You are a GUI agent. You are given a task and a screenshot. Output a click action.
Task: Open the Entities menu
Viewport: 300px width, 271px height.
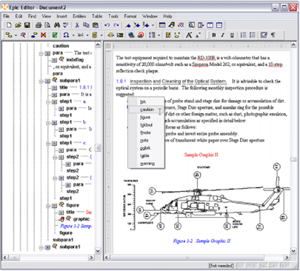[79, 16]
